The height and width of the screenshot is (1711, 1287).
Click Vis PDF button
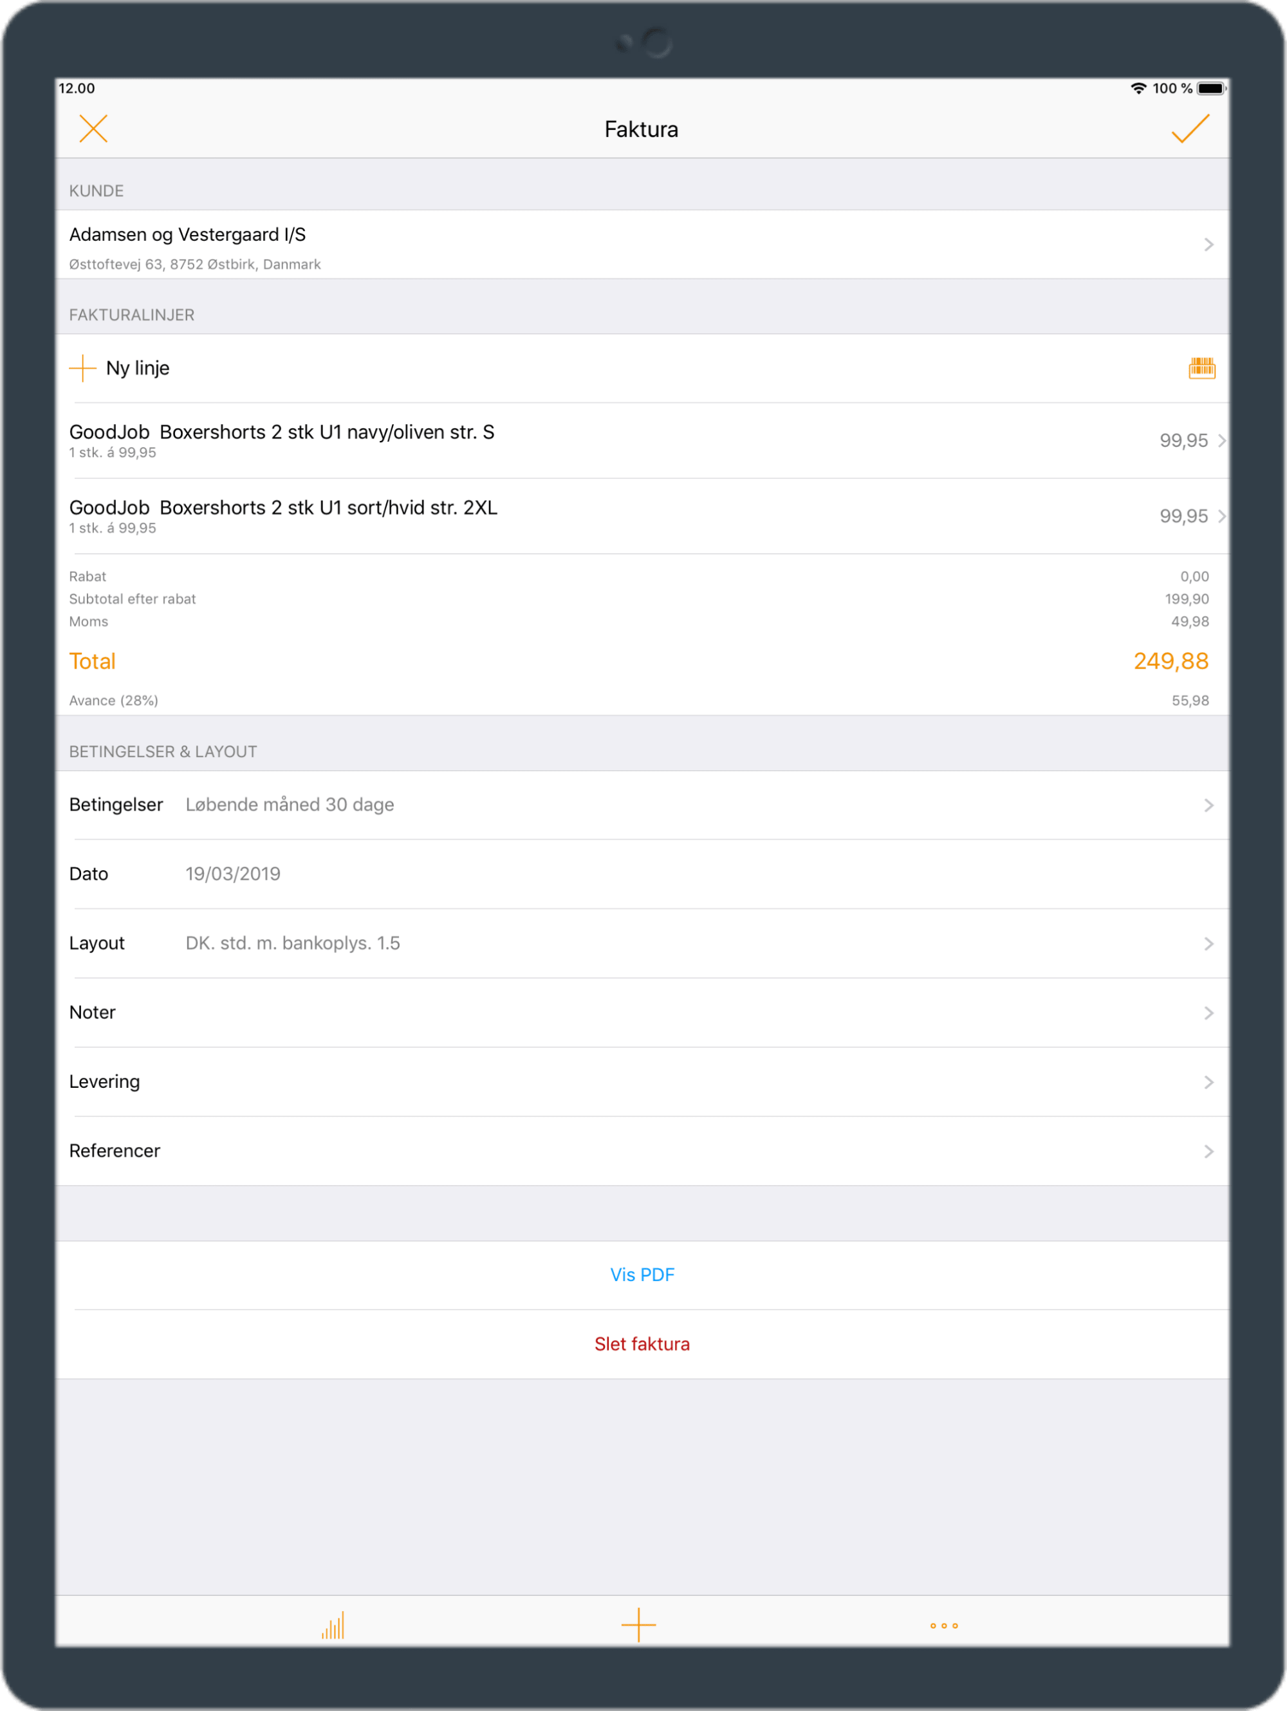[642, 1273]
